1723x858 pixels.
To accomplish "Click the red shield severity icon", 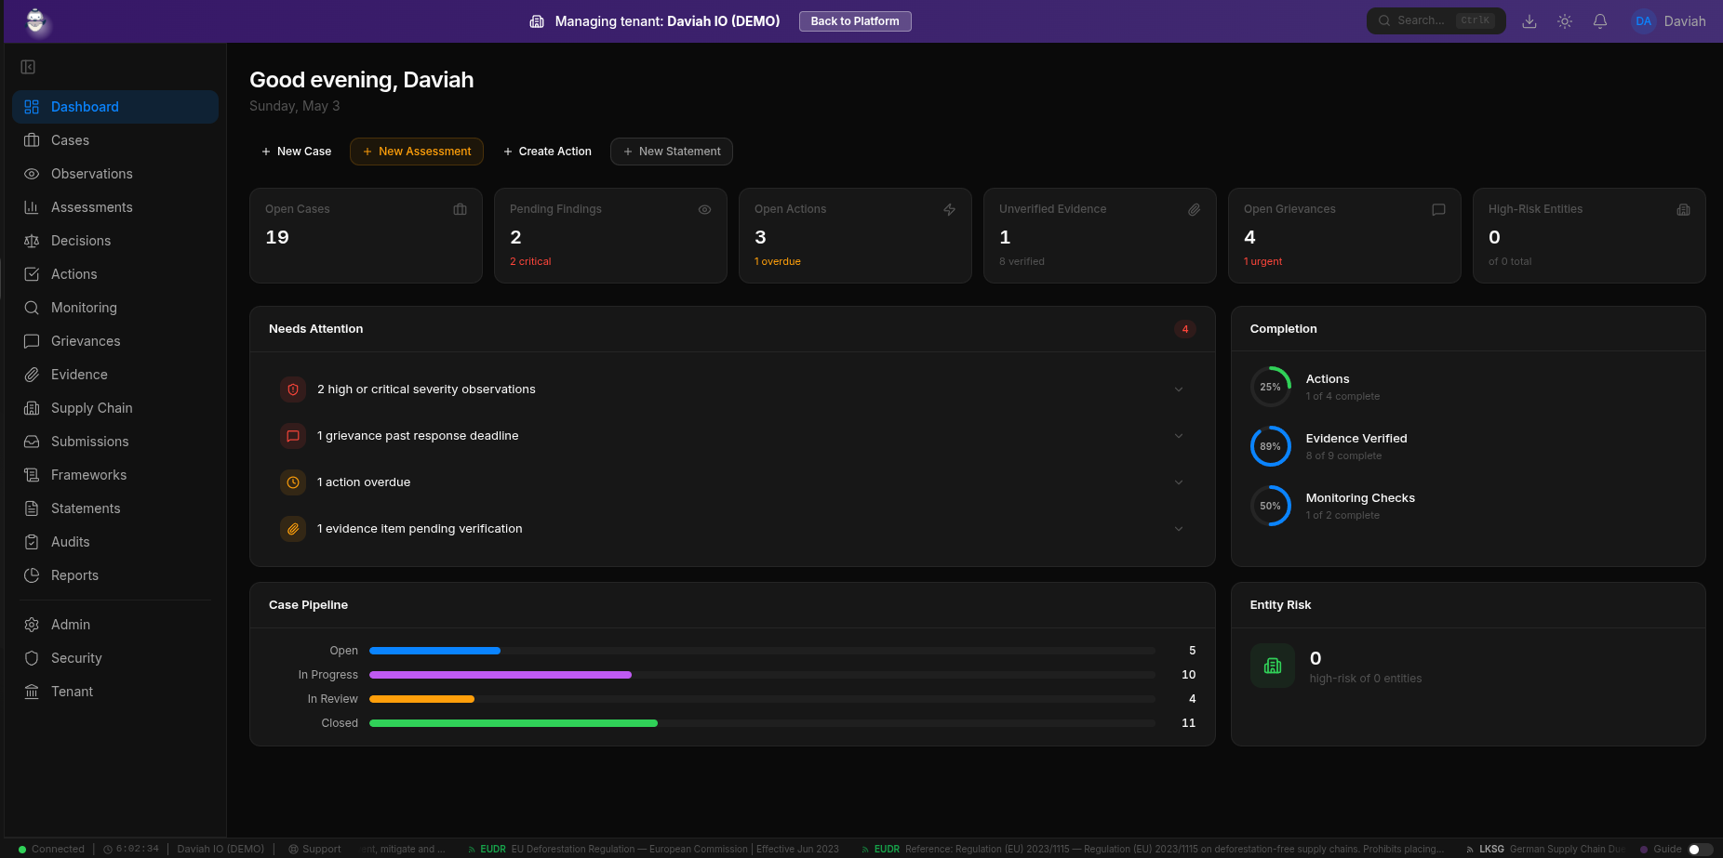I will [293, 389].
